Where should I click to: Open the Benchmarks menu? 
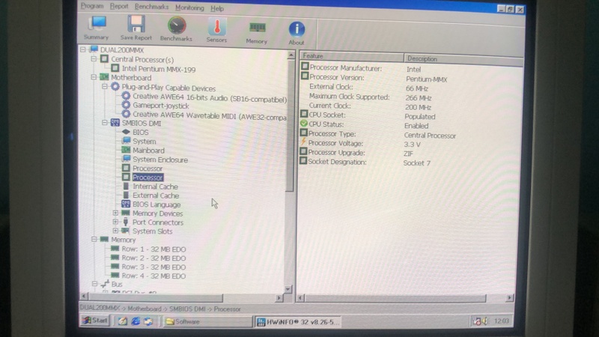pyautogui.click(x=151, y=7)
